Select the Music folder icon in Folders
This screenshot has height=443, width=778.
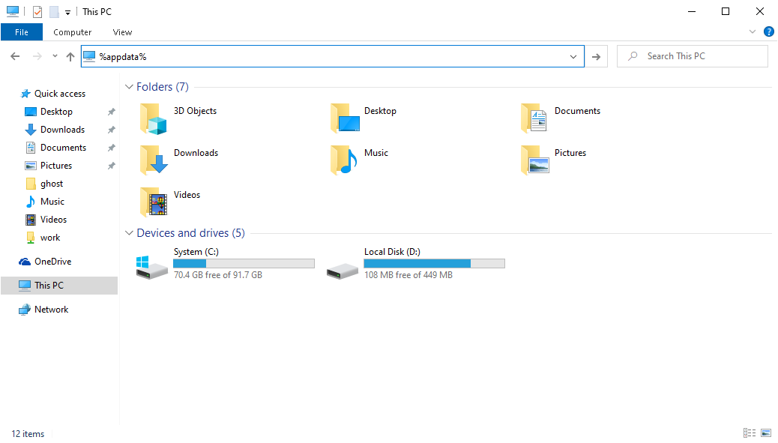(344, 160)
